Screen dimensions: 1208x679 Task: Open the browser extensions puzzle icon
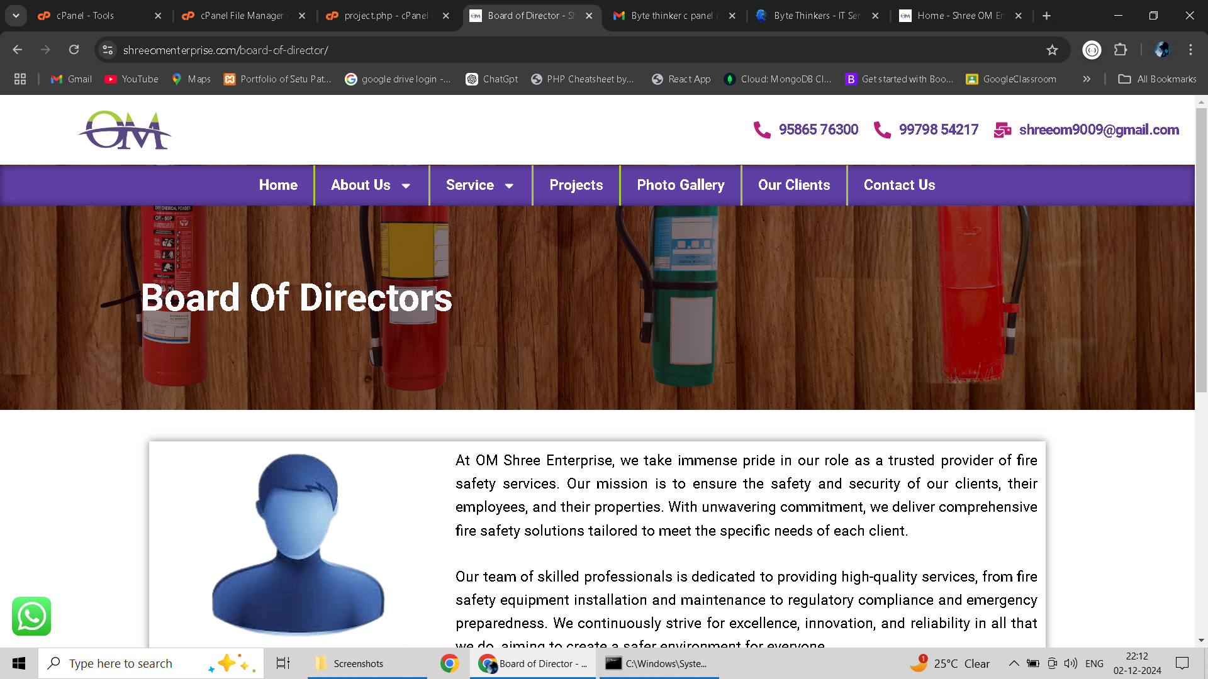tap(1121, 50)
